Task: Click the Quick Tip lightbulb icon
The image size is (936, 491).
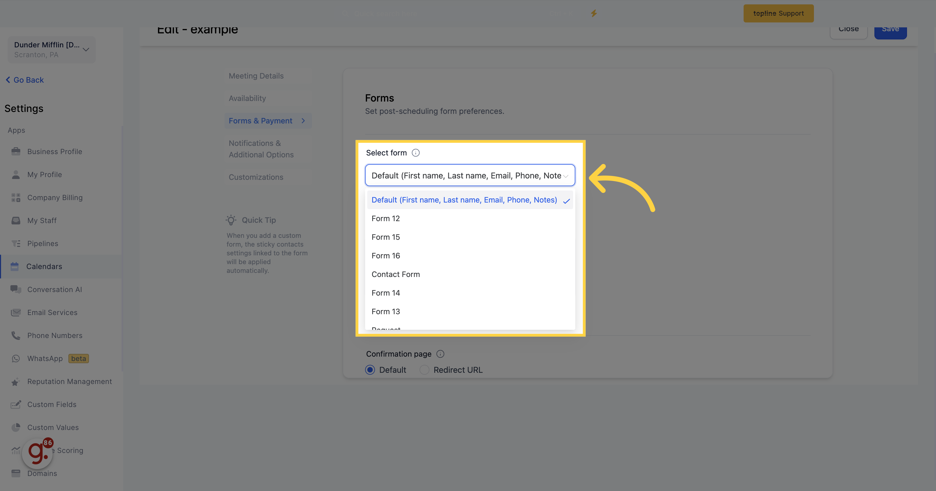Action: tap(231, 220)
